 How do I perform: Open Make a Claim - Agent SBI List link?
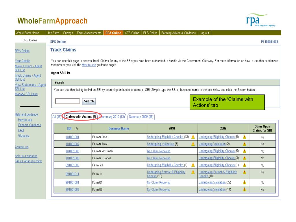point(28,68)
